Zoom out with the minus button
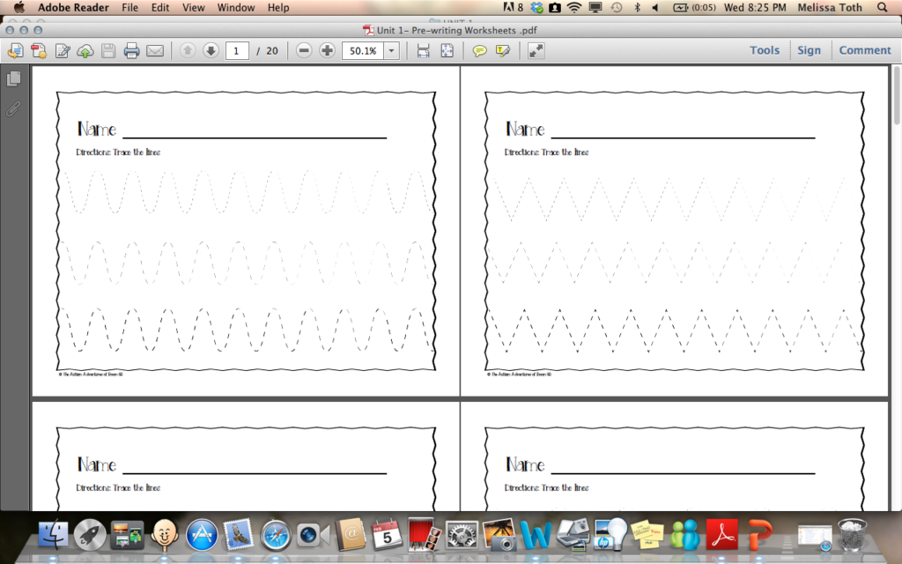 pyautogui.click(x=304, y=50)
